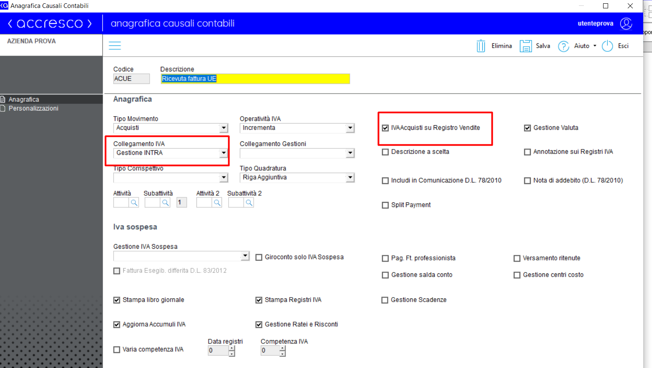Expand the Collegamento Gestioni dropdown
The height and width of the screenshot is (368, 652).
[x=350, y=153]
